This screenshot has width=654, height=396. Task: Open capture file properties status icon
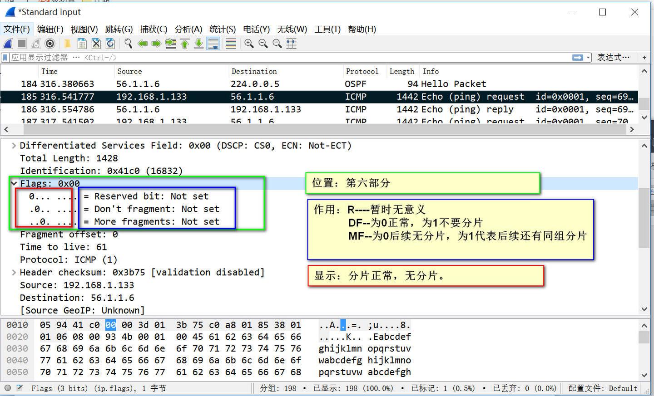(x=20, y=388)
